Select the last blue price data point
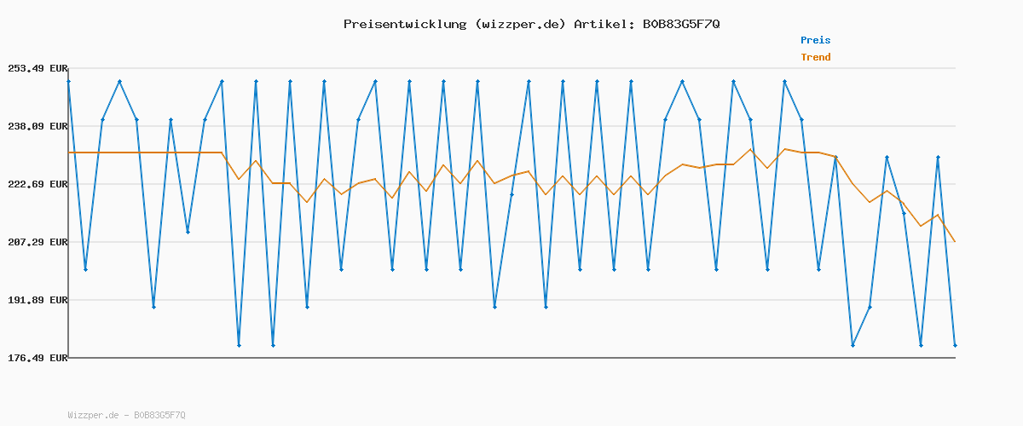Image resolution: width=1023 pixels, height=426 pixels. 955,345
